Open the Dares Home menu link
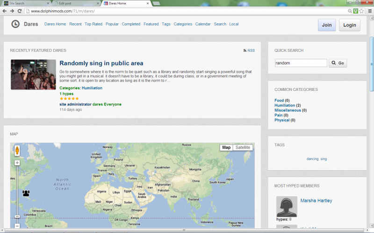The height and width of the screenshot is (233, 374). [55, 24]
